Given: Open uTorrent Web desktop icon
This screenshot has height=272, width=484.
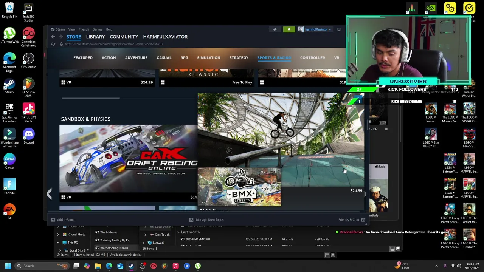Looking at the screenshot, I should pyautogui.click(x=9, y=36).
